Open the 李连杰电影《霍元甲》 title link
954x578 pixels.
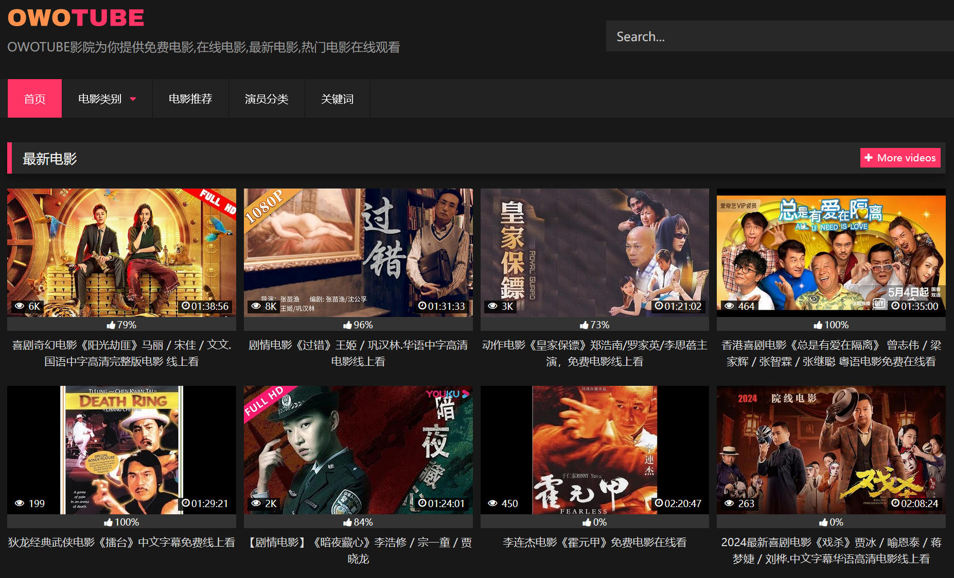coord(594,543)
